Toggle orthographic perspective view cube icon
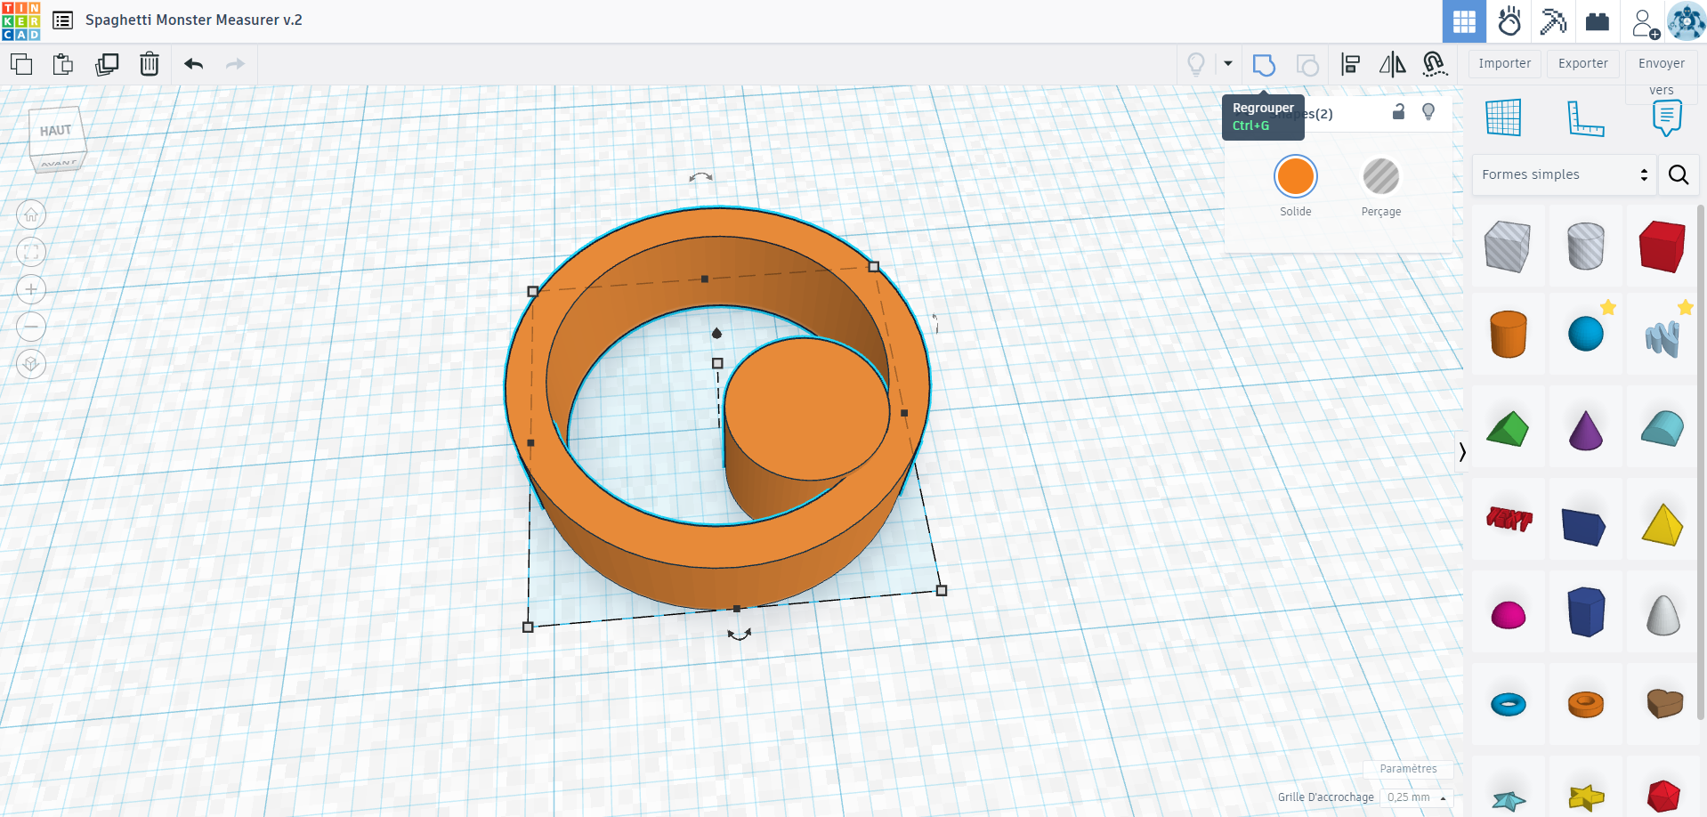1707x817 pixels. click(x=31, y=364)
